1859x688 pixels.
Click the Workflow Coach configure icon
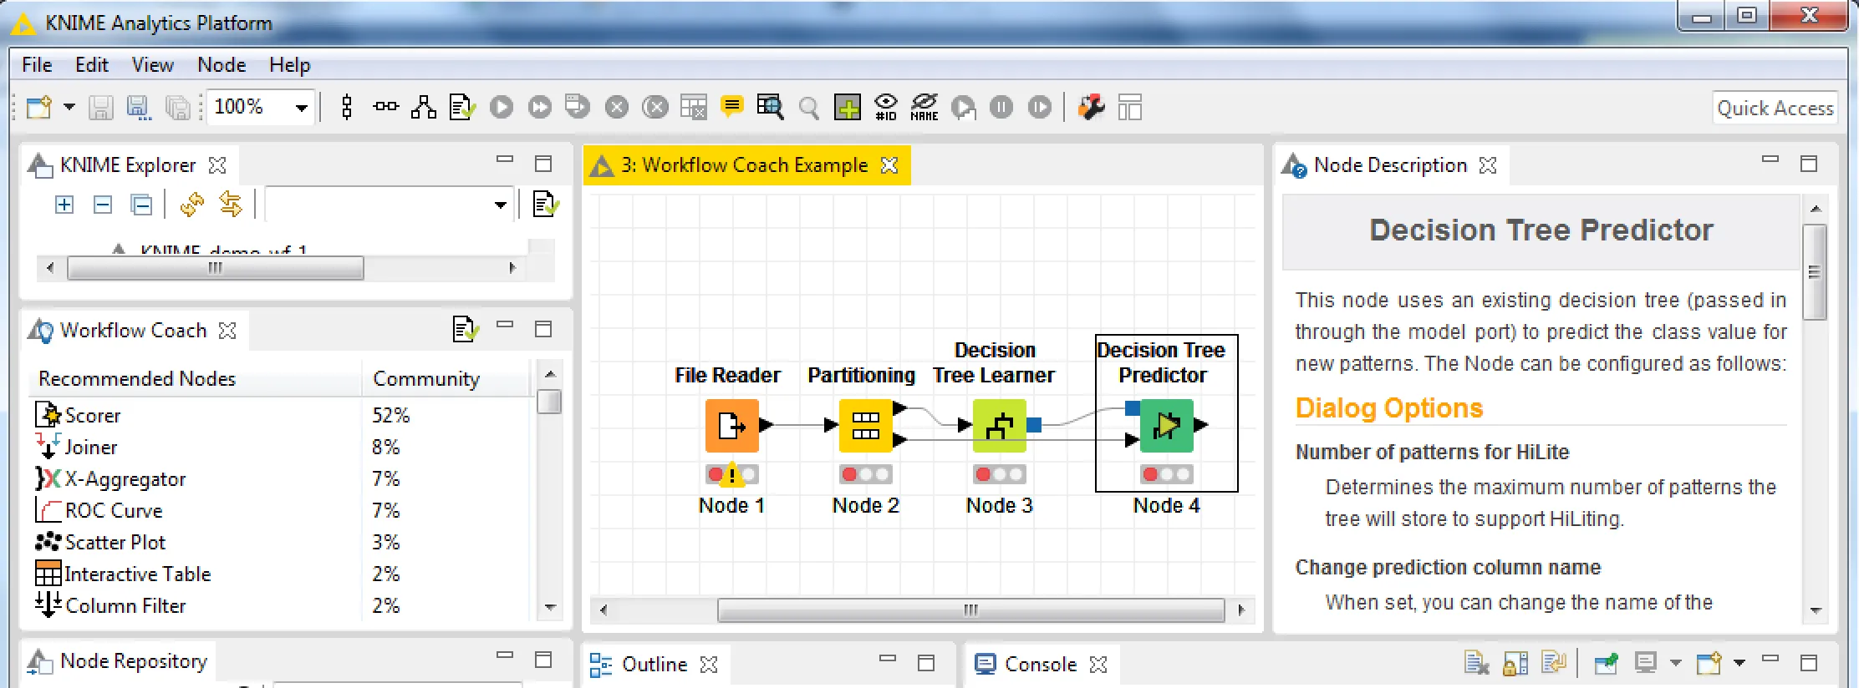click(466, 329)
